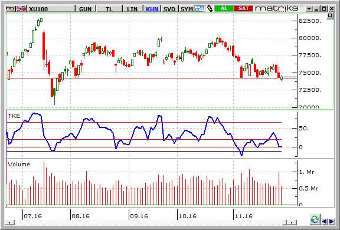The width and height of the screenshot is (340, 230).
Task: Click the XU100 symbol field
Action: pyautogui.click(x=51, y=9)
